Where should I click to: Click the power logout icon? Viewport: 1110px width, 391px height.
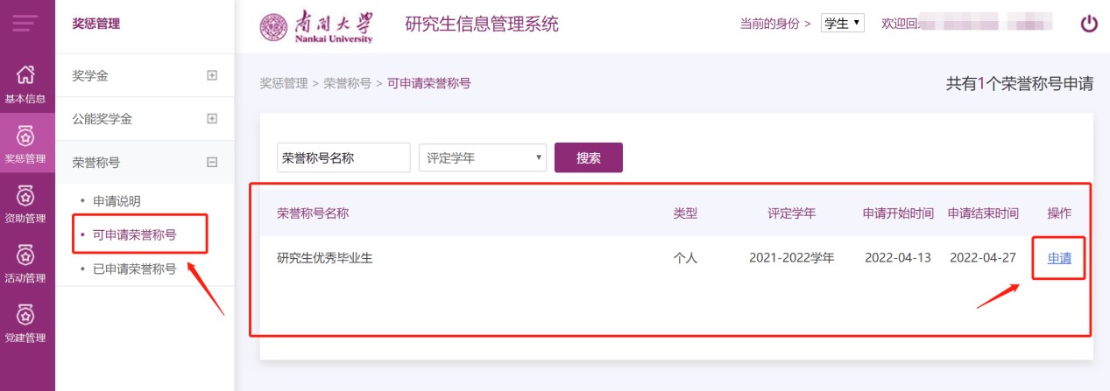pos(1089,24)
